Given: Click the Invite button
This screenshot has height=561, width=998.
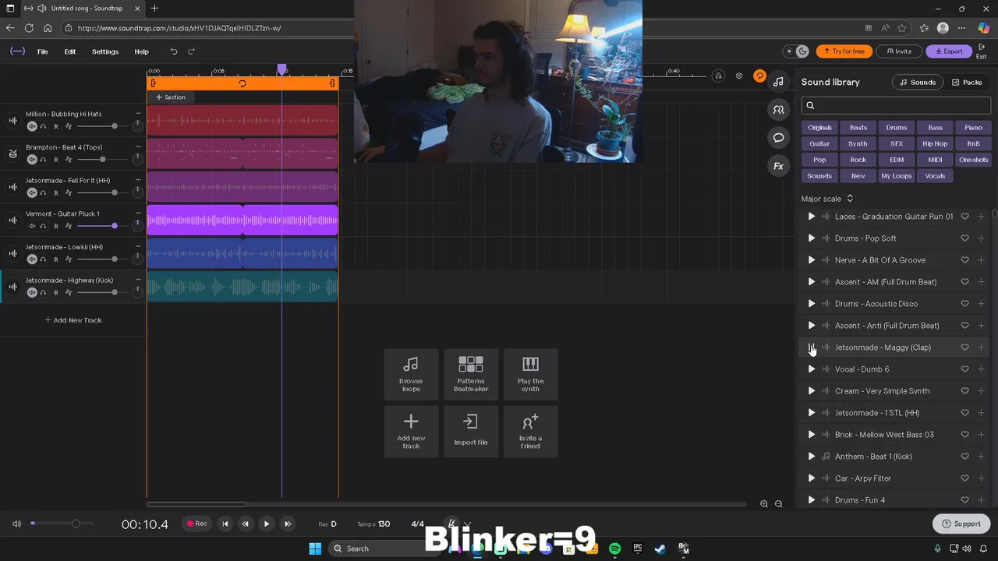Looking at the screenshot, I should pyautogui.click(x=899, y=51).
